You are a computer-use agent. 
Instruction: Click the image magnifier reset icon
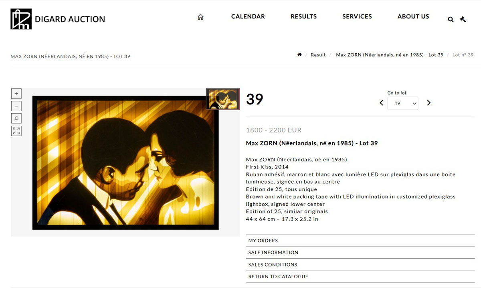click(16, 118)
